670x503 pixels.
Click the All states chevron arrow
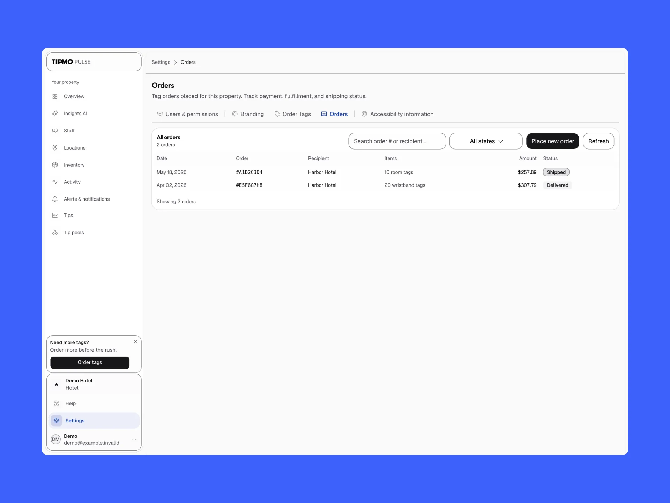(x=501, y=141)
